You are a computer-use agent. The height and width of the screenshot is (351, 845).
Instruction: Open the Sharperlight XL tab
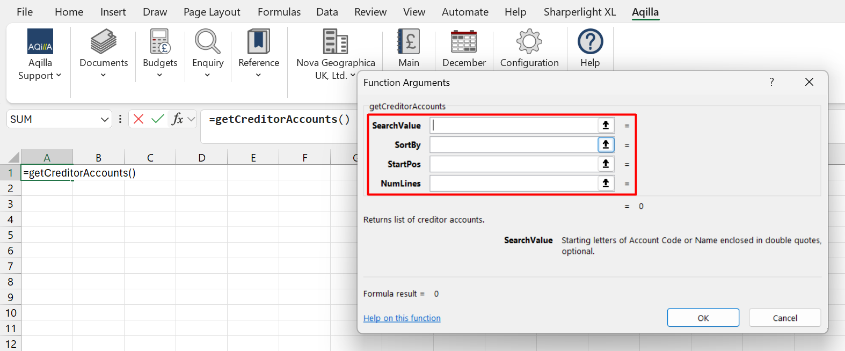tap(579, 12)
